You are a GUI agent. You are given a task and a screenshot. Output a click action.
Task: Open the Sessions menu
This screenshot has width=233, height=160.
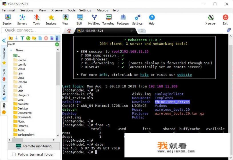point(27,10)
